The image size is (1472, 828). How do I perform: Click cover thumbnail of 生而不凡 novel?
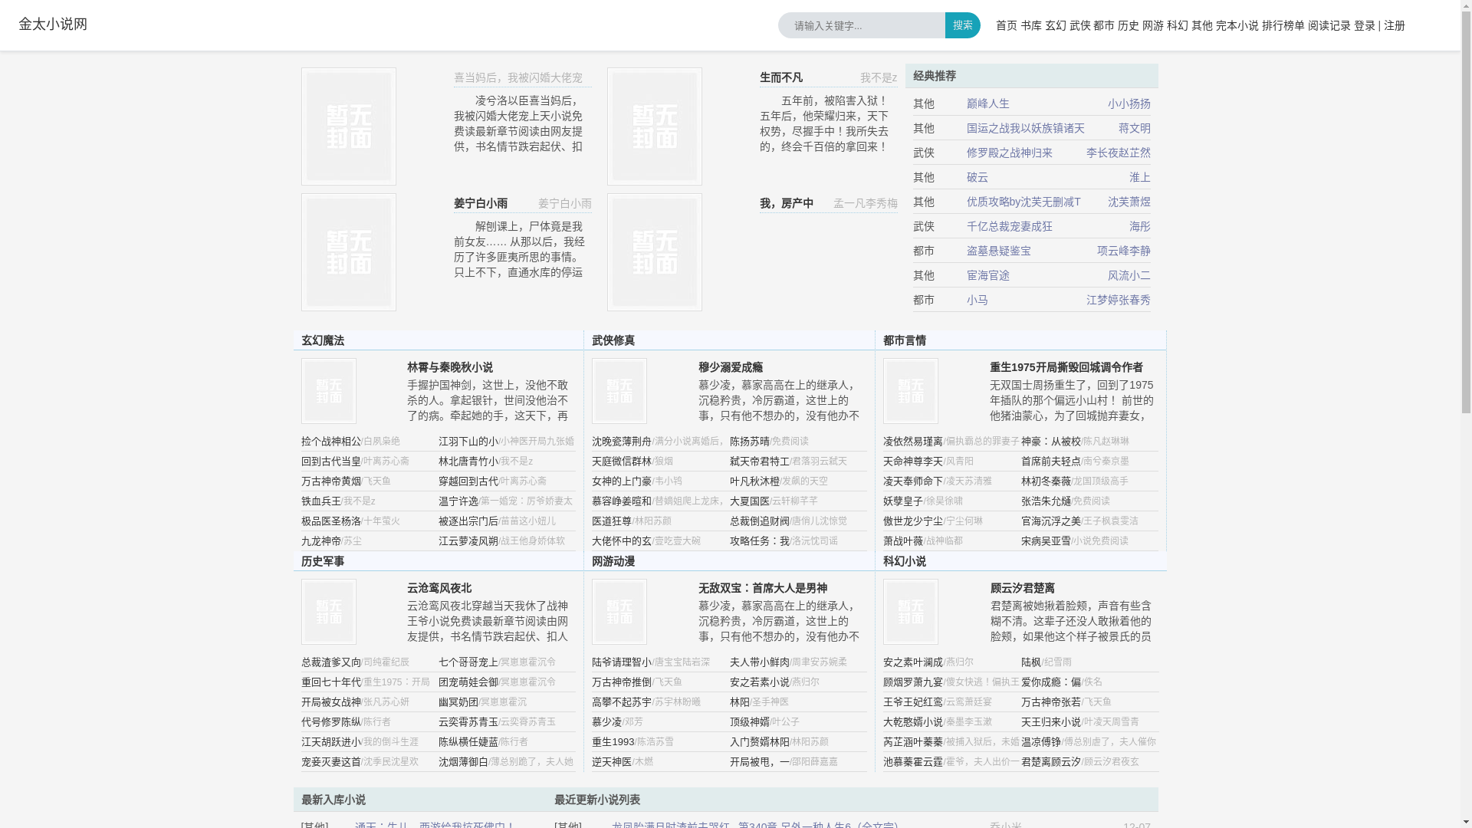(x=655, y=127)
